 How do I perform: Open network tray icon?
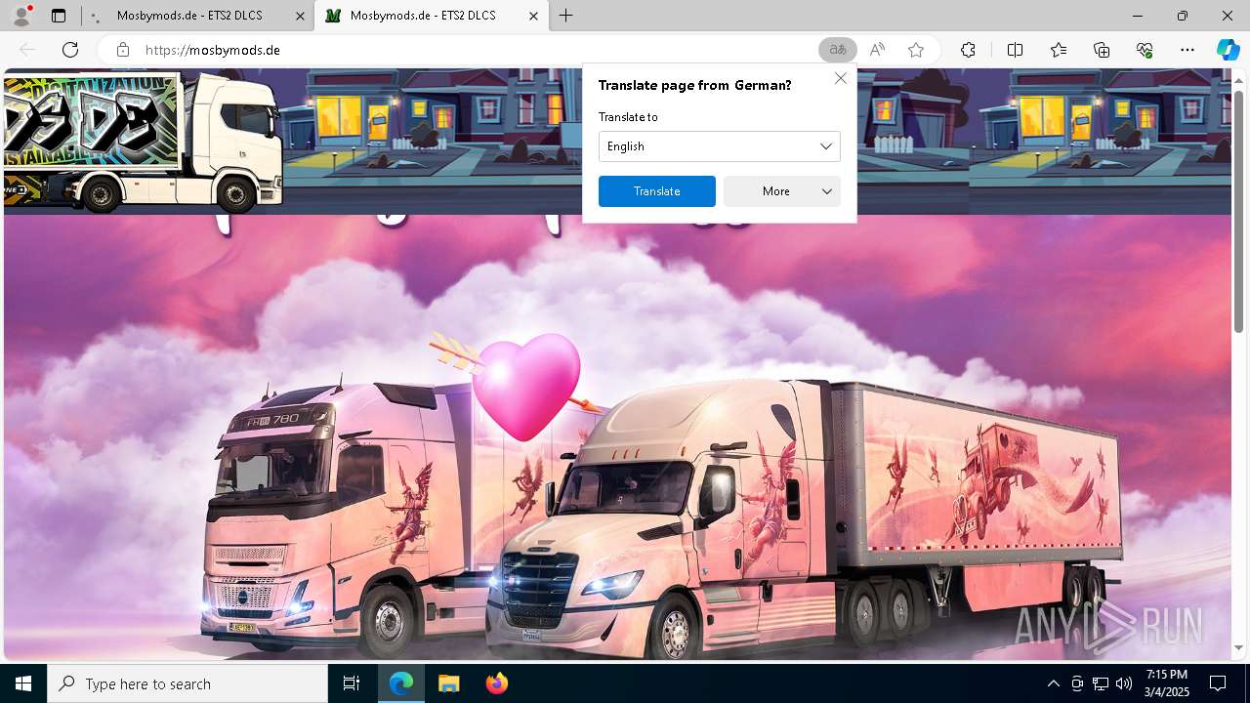(x=1101, y=683)
